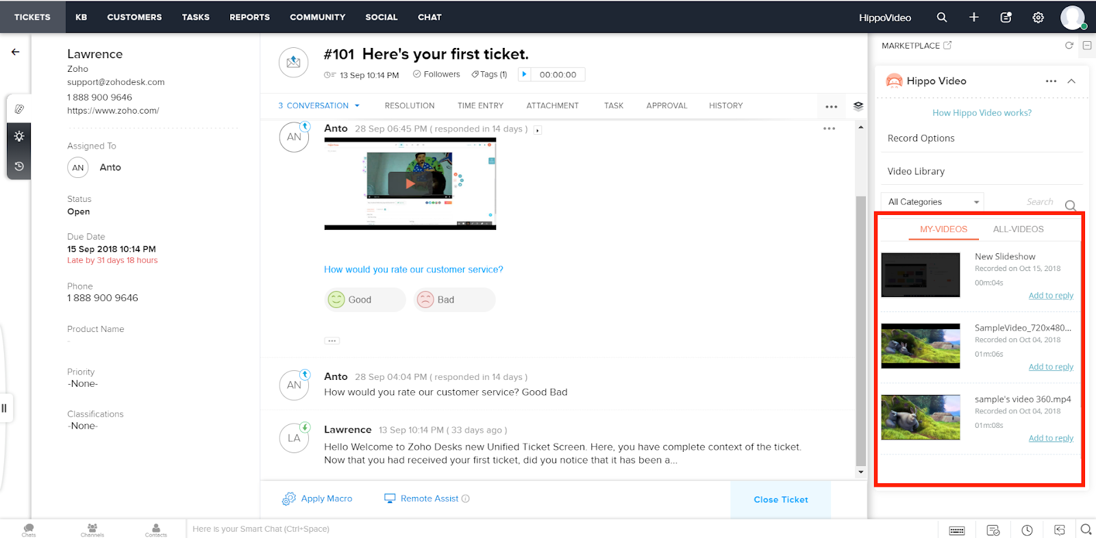Open Hippo Video widget options dots
The height and width of the screenshot is (538, 1096).
(x=1051, y=81)
